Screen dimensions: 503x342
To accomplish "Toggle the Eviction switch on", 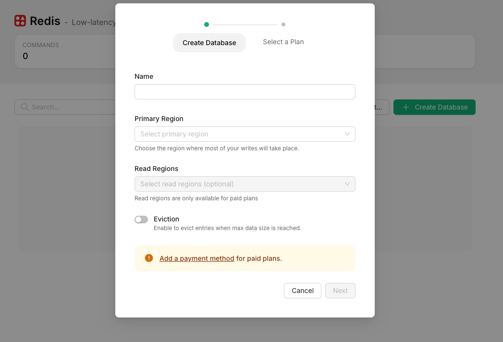I will pos(141,220).
